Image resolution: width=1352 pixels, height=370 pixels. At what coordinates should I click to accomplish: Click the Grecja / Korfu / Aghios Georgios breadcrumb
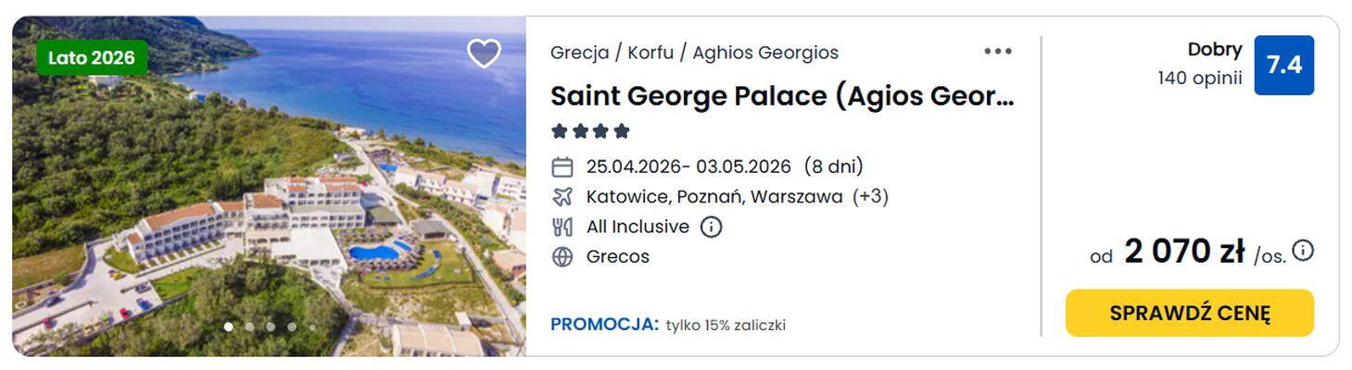(x=694, y=53)
